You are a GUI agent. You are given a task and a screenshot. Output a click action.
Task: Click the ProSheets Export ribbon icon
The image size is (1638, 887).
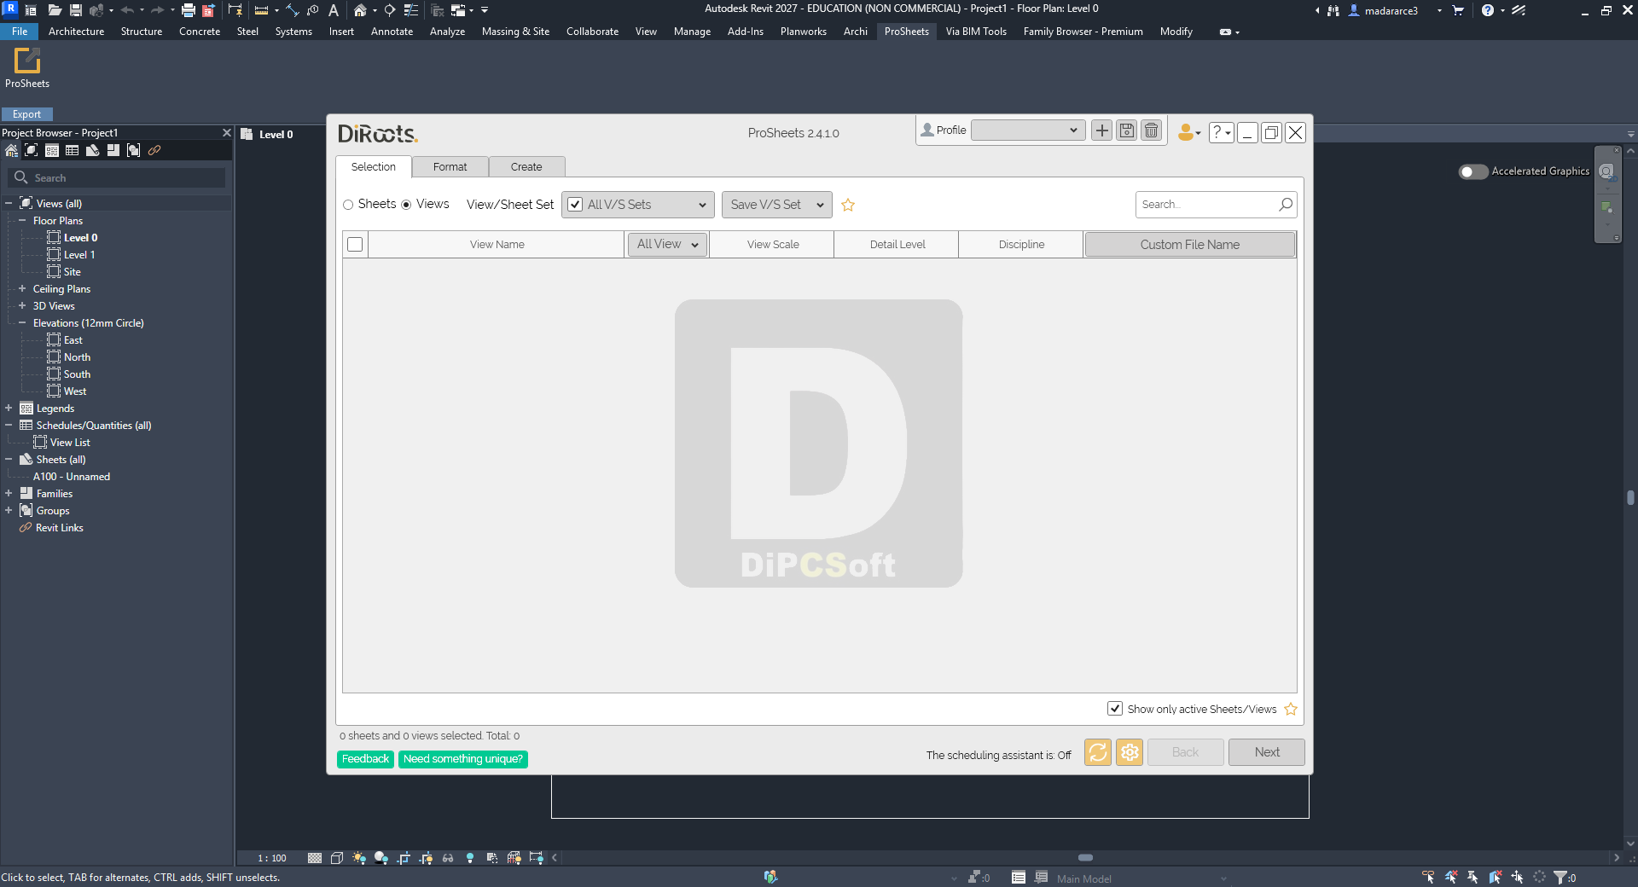click(27, 68)
